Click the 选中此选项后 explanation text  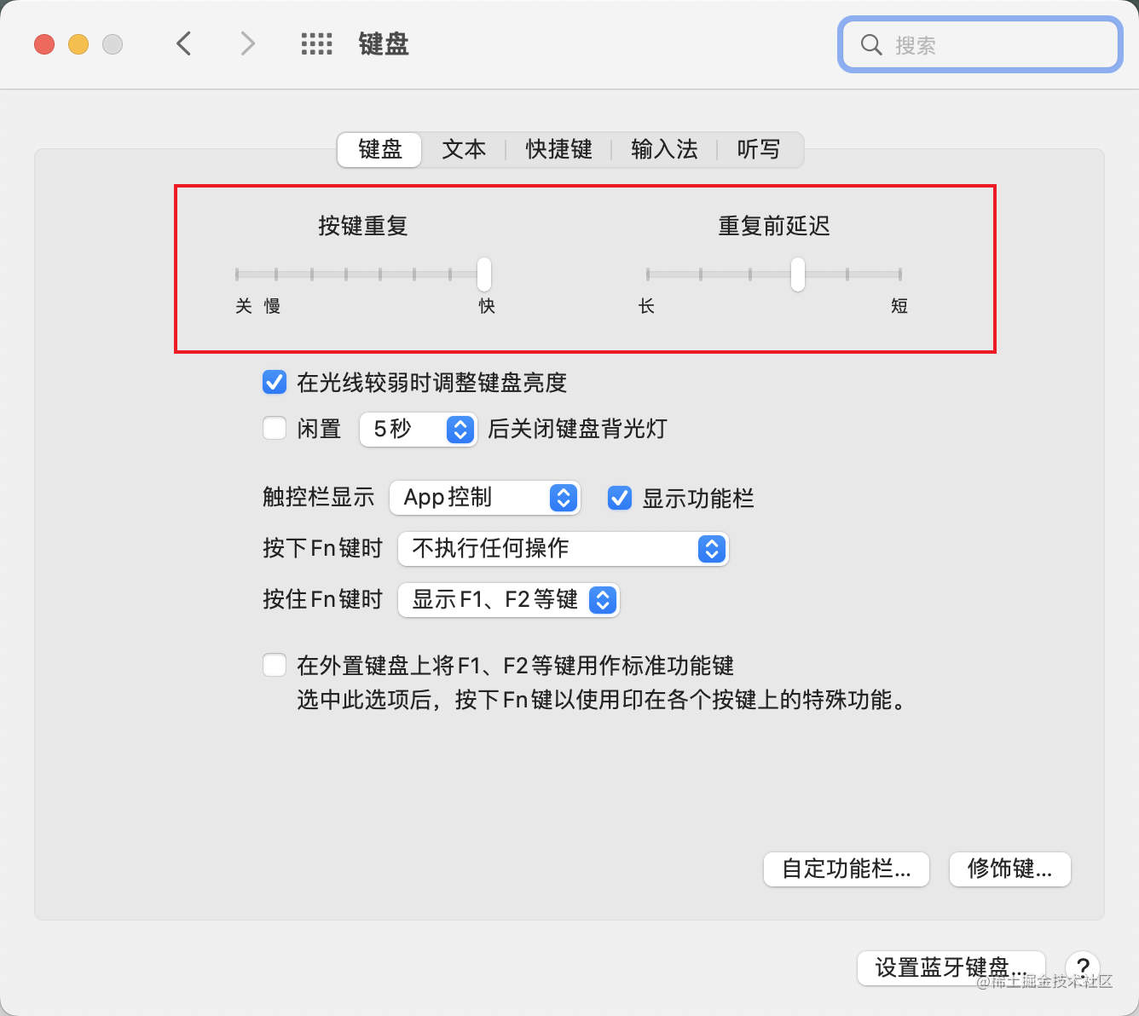tap(603, 700)
